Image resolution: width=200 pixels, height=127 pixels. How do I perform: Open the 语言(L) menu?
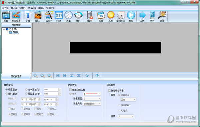click(x=41, y=8)
